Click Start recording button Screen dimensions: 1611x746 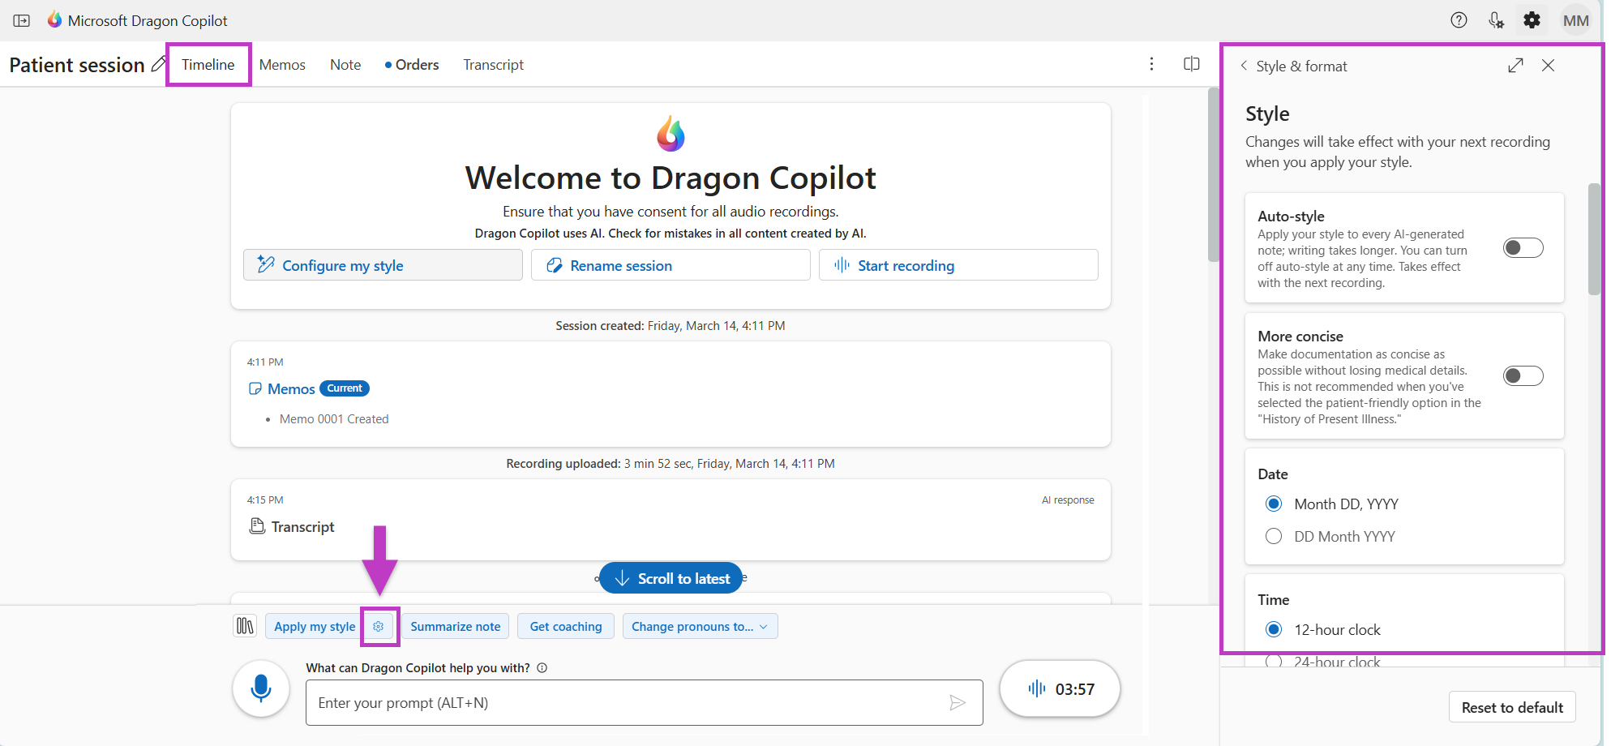click(958, 265)
